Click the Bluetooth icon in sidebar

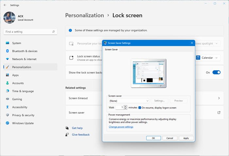click(x=8, y=51)
